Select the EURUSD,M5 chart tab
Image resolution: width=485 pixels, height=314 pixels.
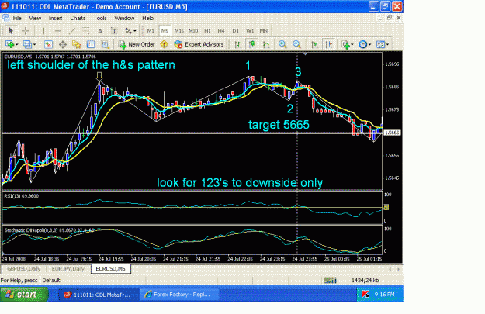110,269
